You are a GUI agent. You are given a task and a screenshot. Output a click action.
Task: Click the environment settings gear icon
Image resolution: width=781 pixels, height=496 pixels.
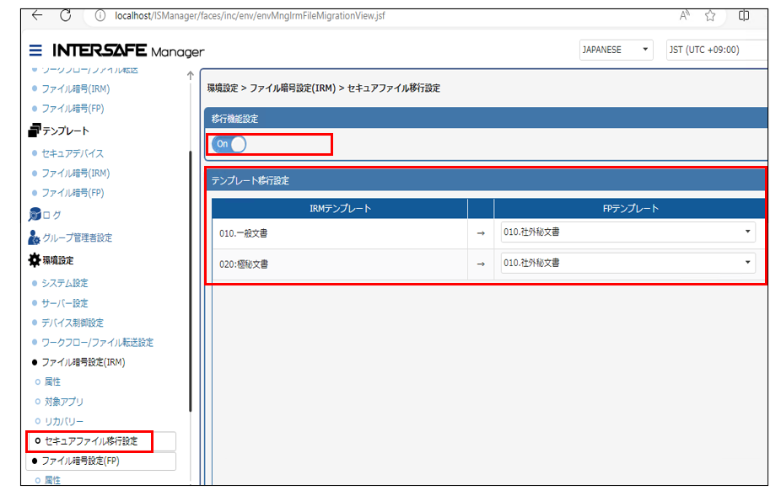35,259
